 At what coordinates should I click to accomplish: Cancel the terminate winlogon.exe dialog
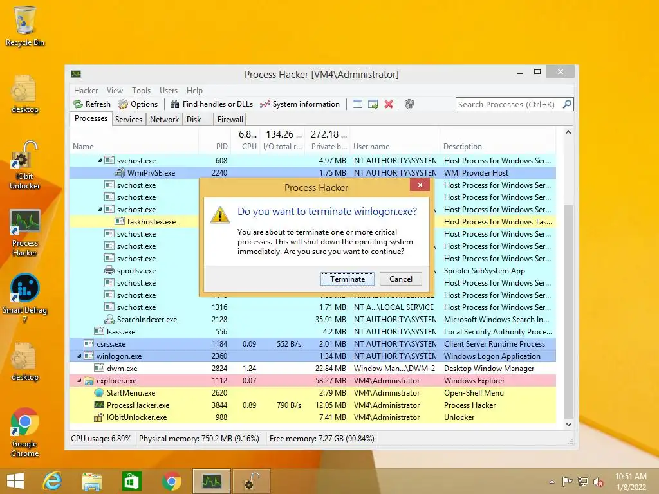point(400,279)
